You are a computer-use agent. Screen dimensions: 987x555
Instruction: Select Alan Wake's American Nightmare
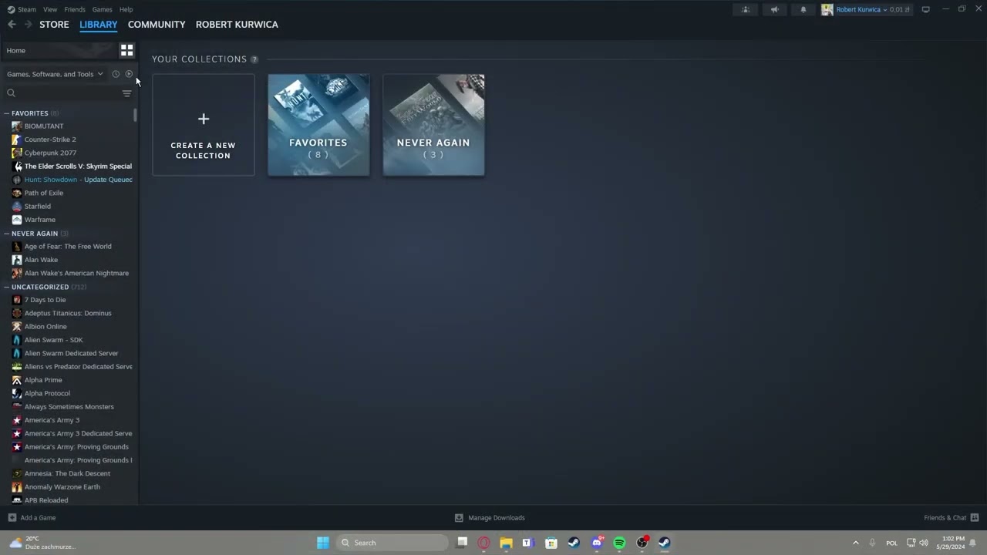tap(76, 273)
